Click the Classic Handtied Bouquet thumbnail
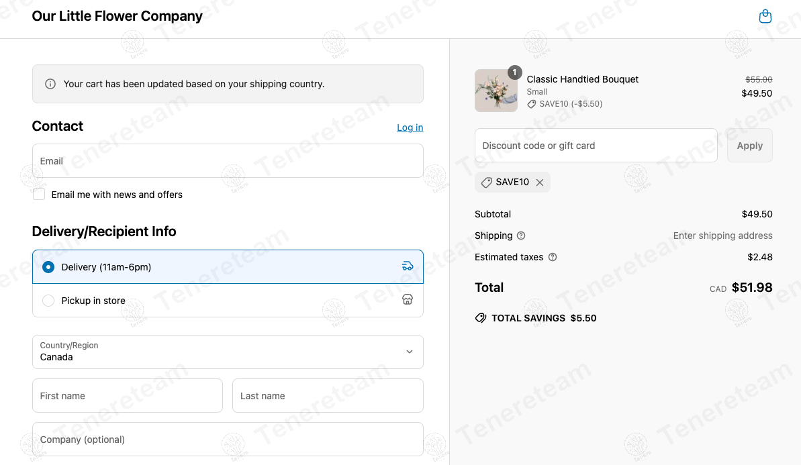This screenshot has height=465, width=801. [496, 91]
